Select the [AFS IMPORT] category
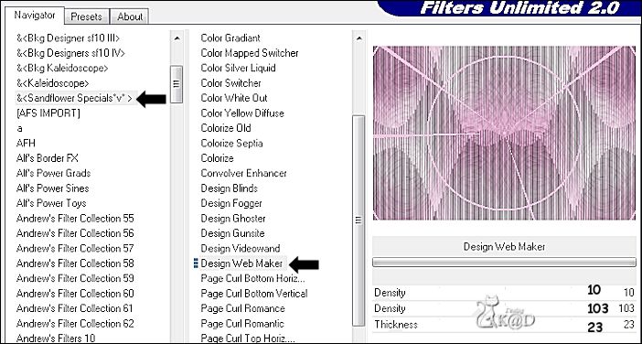This screenshot has height=344, width=642. 48,113
